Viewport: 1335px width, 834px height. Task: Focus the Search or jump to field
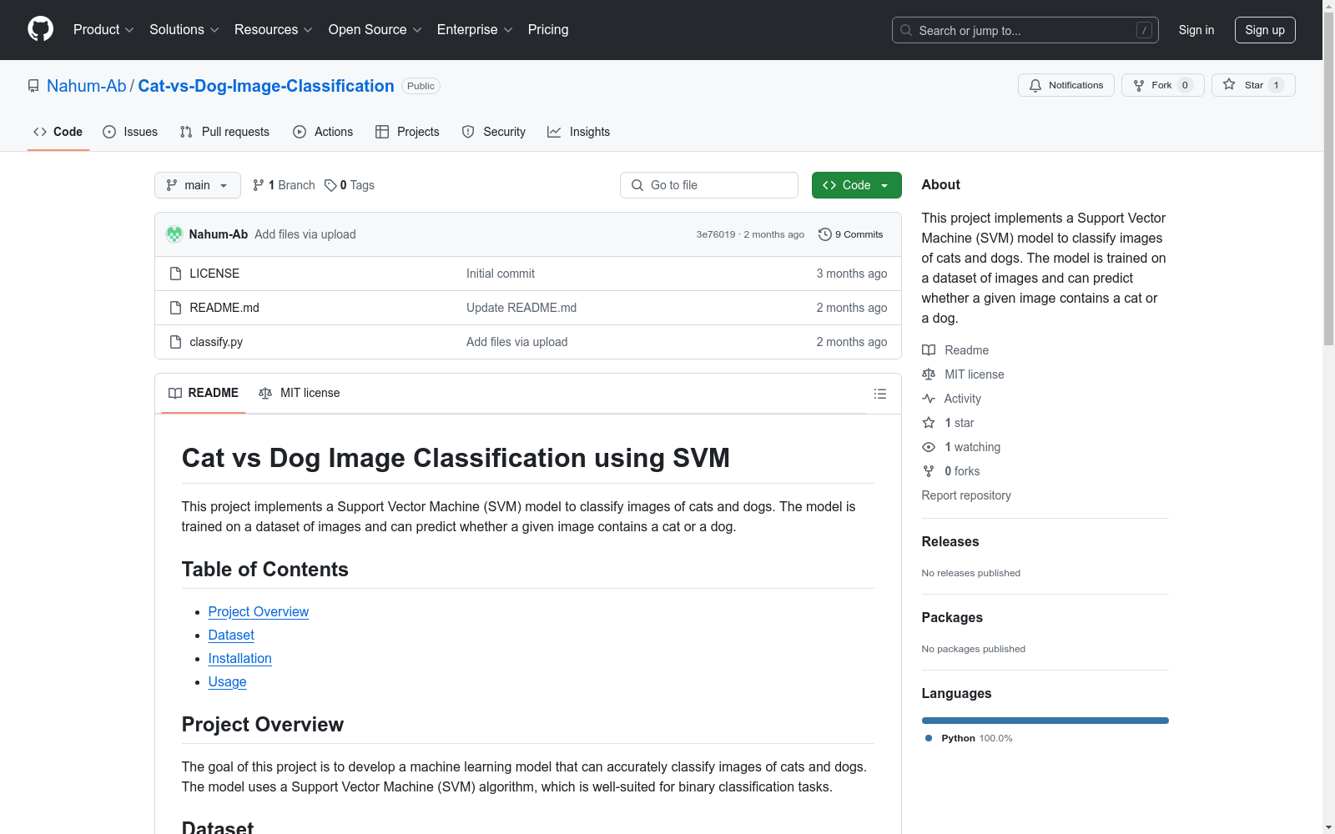pos(1025,30)
